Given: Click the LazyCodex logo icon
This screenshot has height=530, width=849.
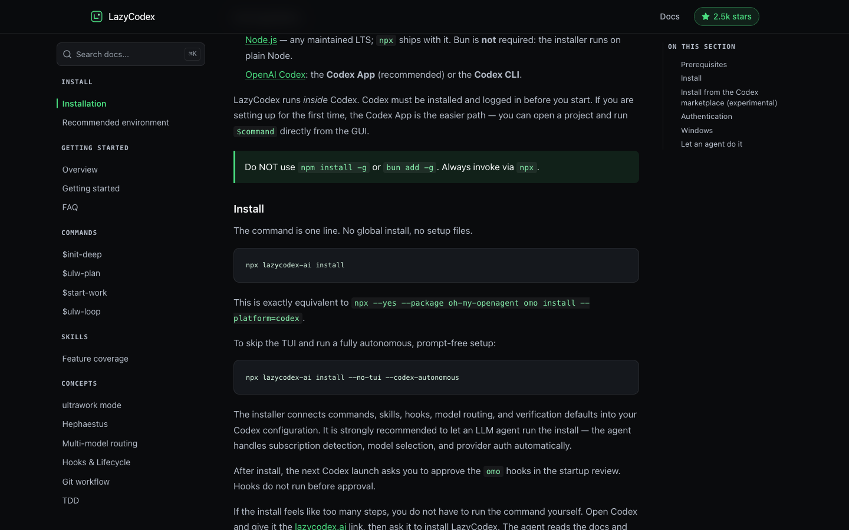Looking at the screenshot, I should pyautogui.click(x=97, y=16).
